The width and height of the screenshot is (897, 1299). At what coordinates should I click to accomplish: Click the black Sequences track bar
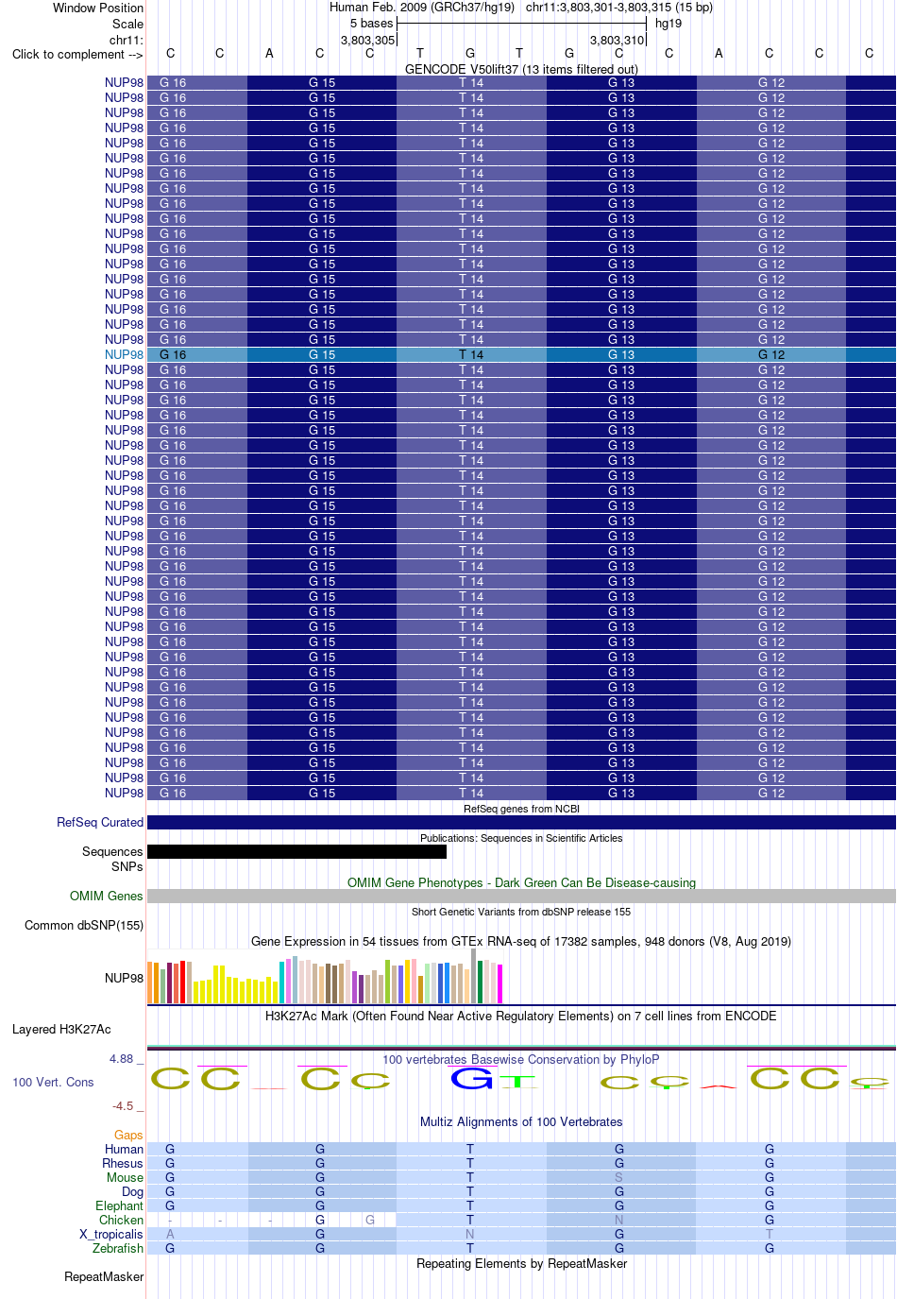[296, 851]
